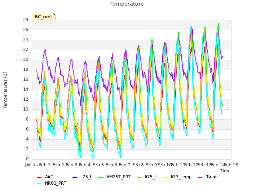Click the 8 y-axis tick label
Screen dimensions: 255x191
point(27,119)
